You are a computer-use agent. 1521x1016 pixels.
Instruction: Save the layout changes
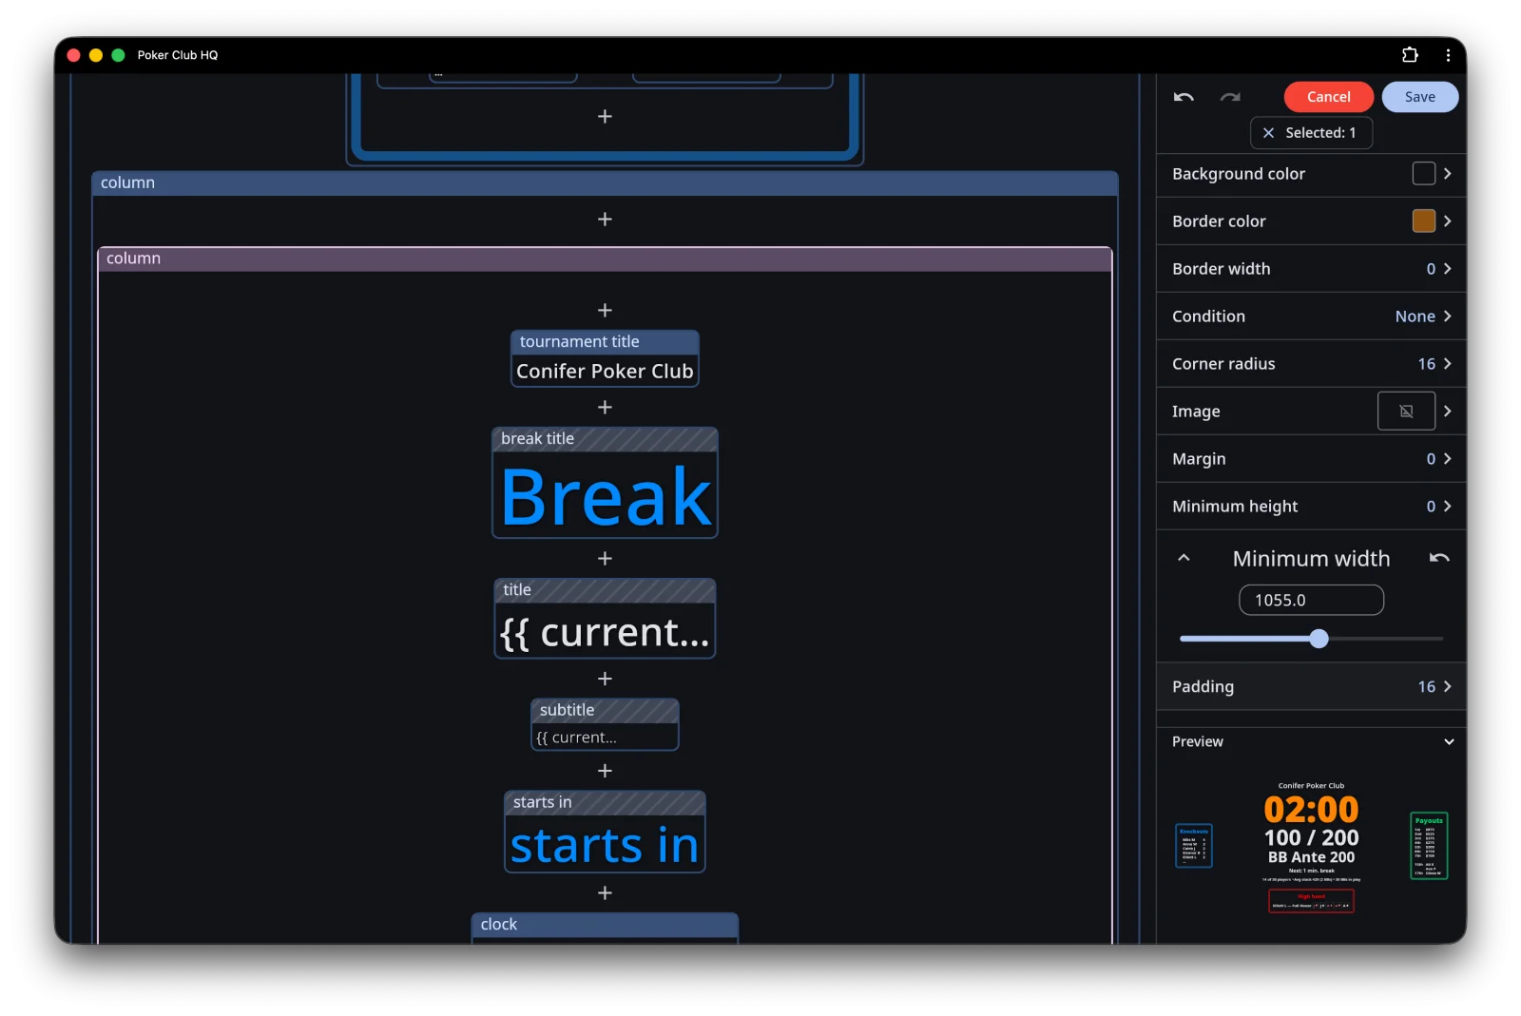tap(1419, 97)
